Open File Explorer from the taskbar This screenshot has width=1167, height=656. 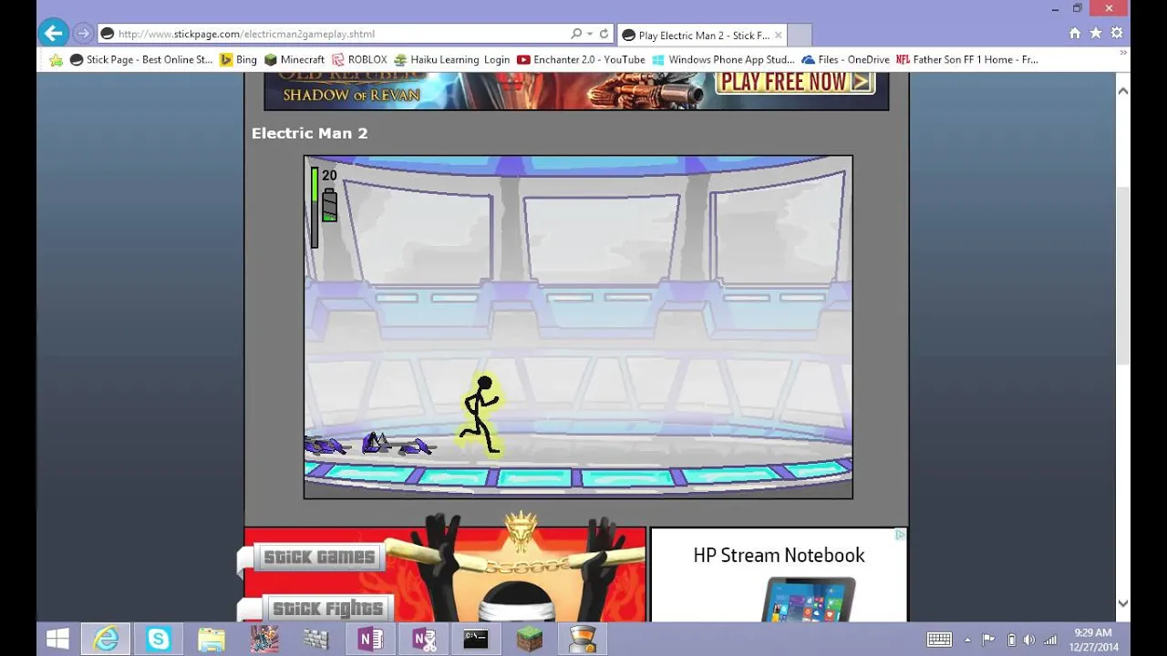tap(212, 639)
